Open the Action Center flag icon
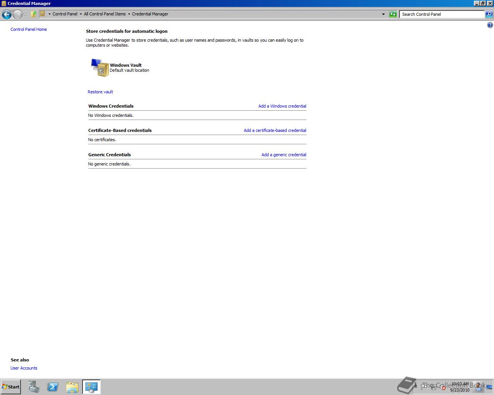The width and height of the screenshot is (494, 395). point(424,386)
